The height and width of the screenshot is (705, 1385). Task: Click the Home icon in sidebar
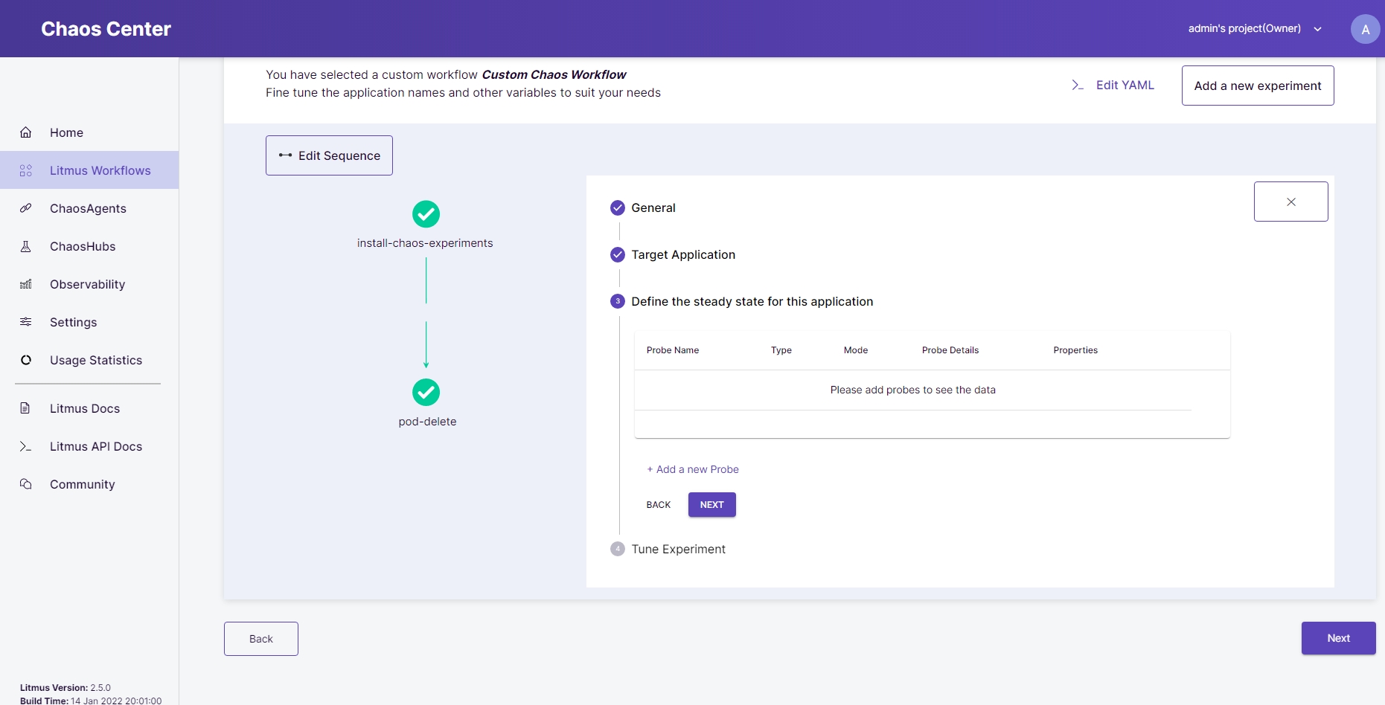click(x=26, y=132)
